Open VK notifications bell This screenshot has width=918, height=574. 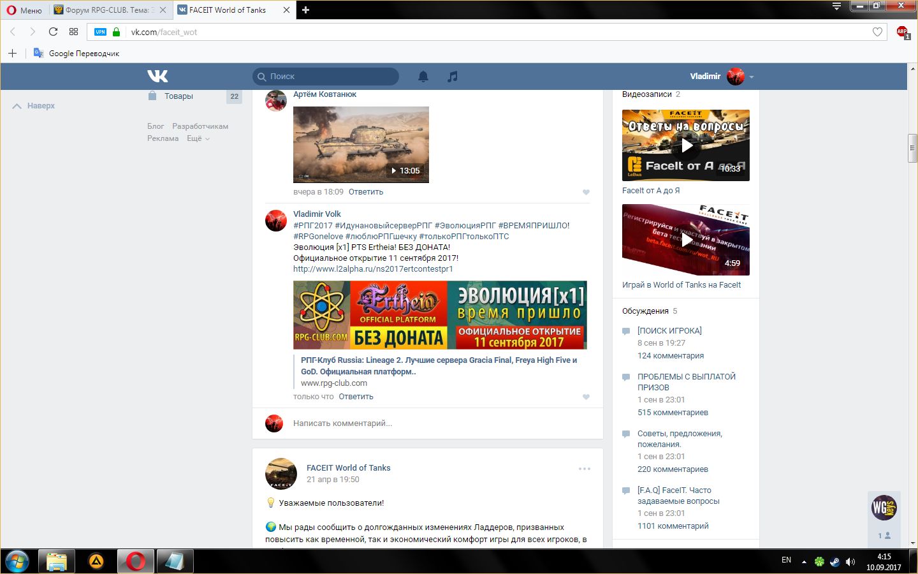423,77
